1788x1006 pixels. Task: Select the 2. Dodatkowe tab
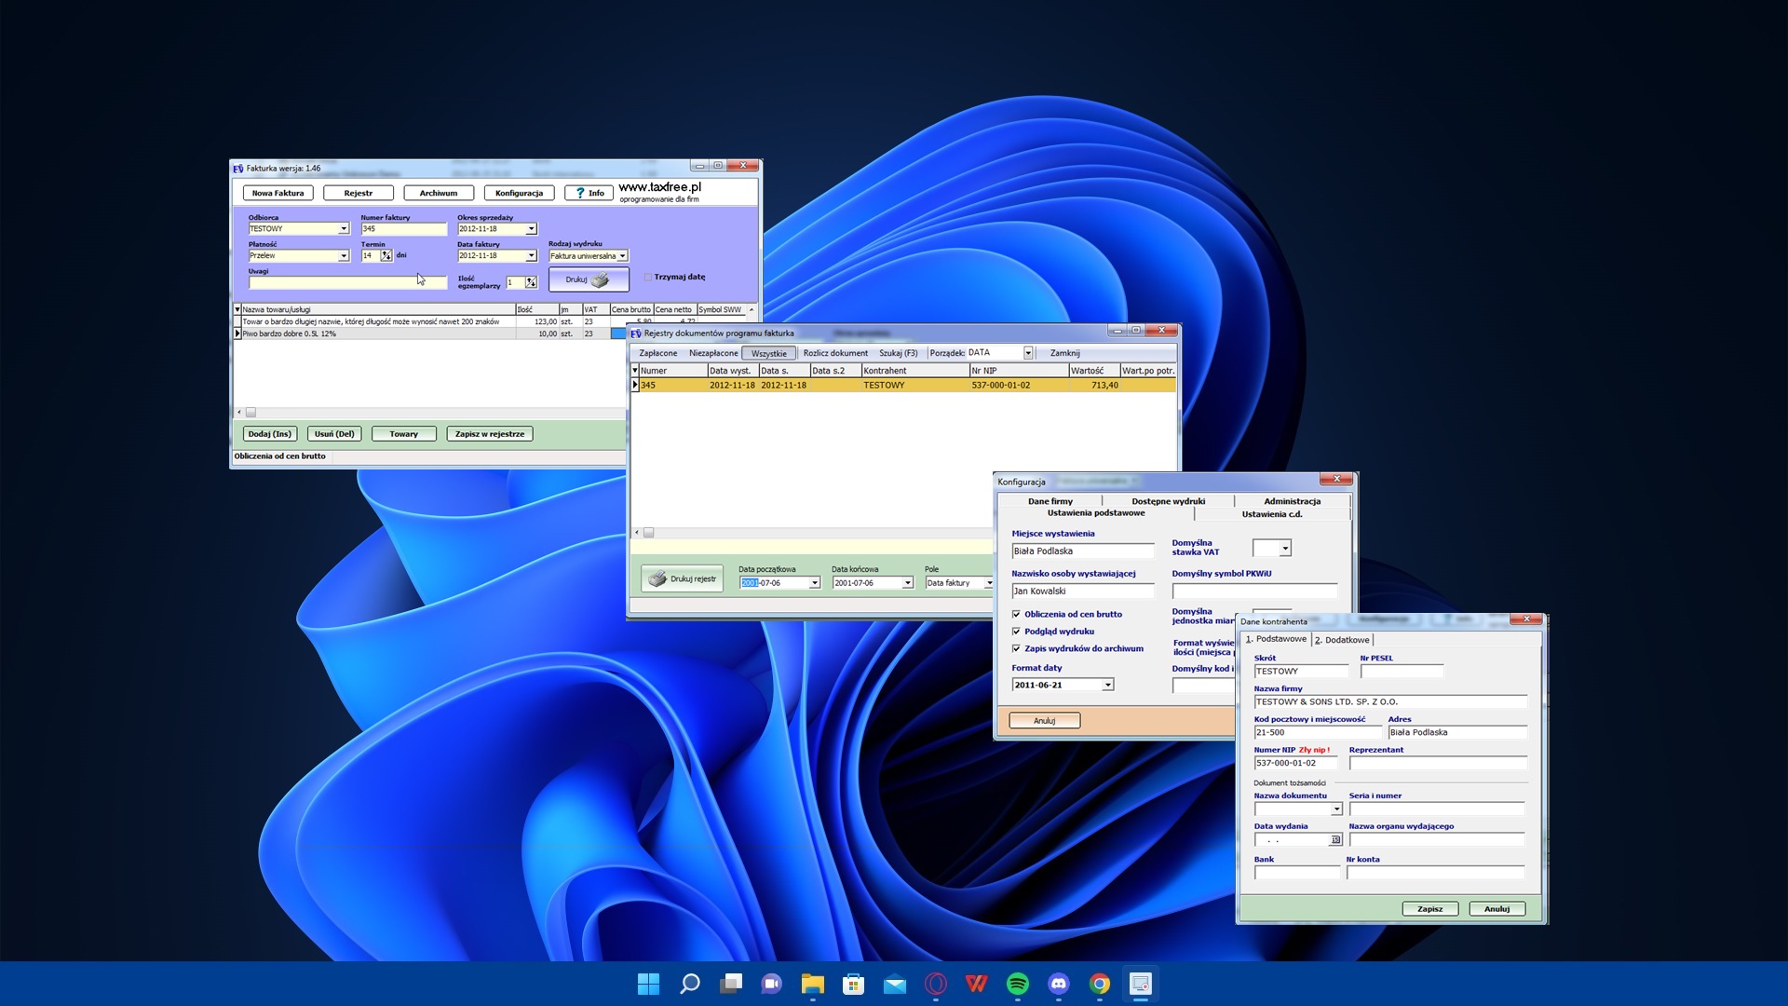coord(1342,640)
